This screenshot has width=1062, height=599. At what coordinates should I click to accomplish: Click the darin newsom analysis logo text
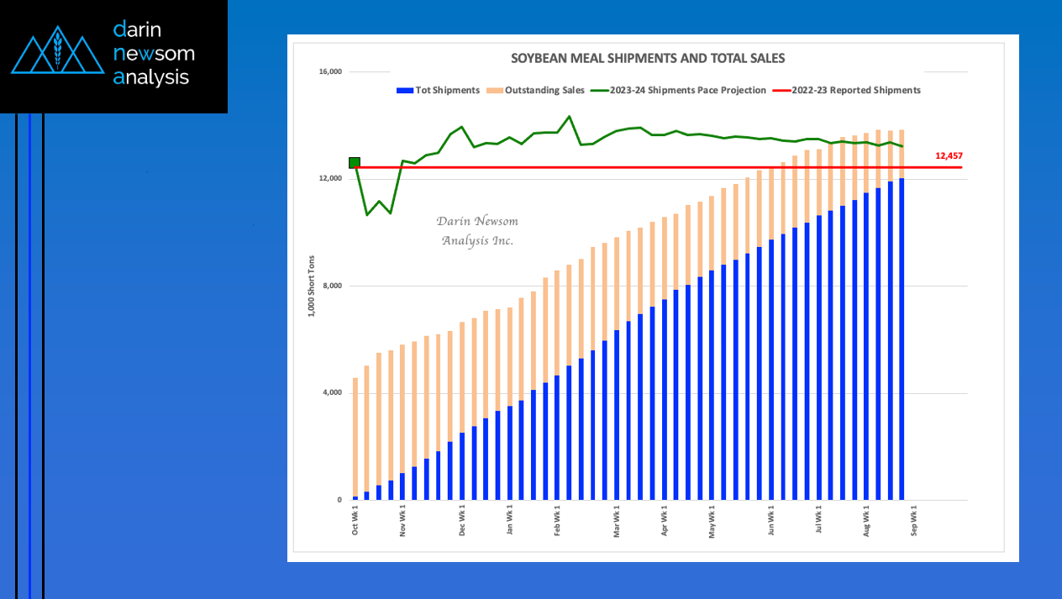(x=154, y=54)
